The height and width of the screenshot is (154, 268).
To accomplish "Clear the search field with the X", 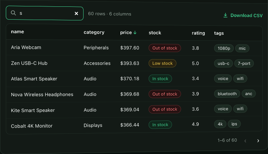I will click(x=76, y=13).
